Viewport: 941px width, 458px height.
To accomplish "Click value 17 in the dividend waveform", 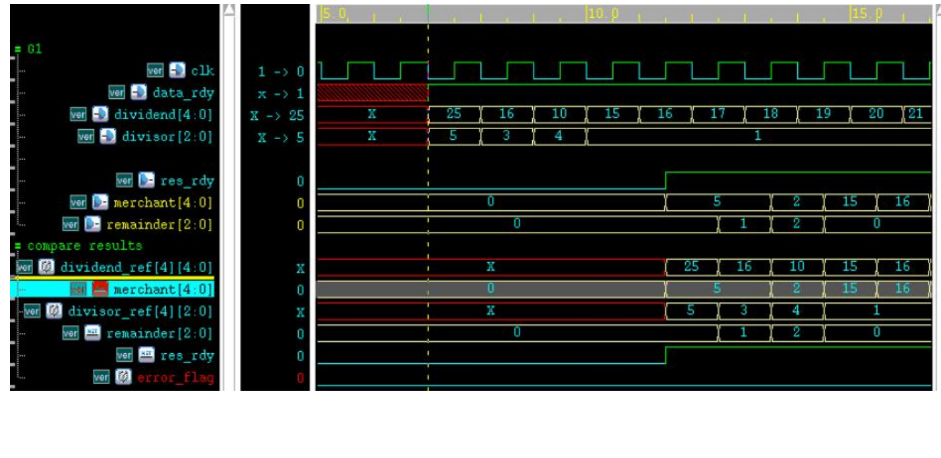I will coord(717,113).
